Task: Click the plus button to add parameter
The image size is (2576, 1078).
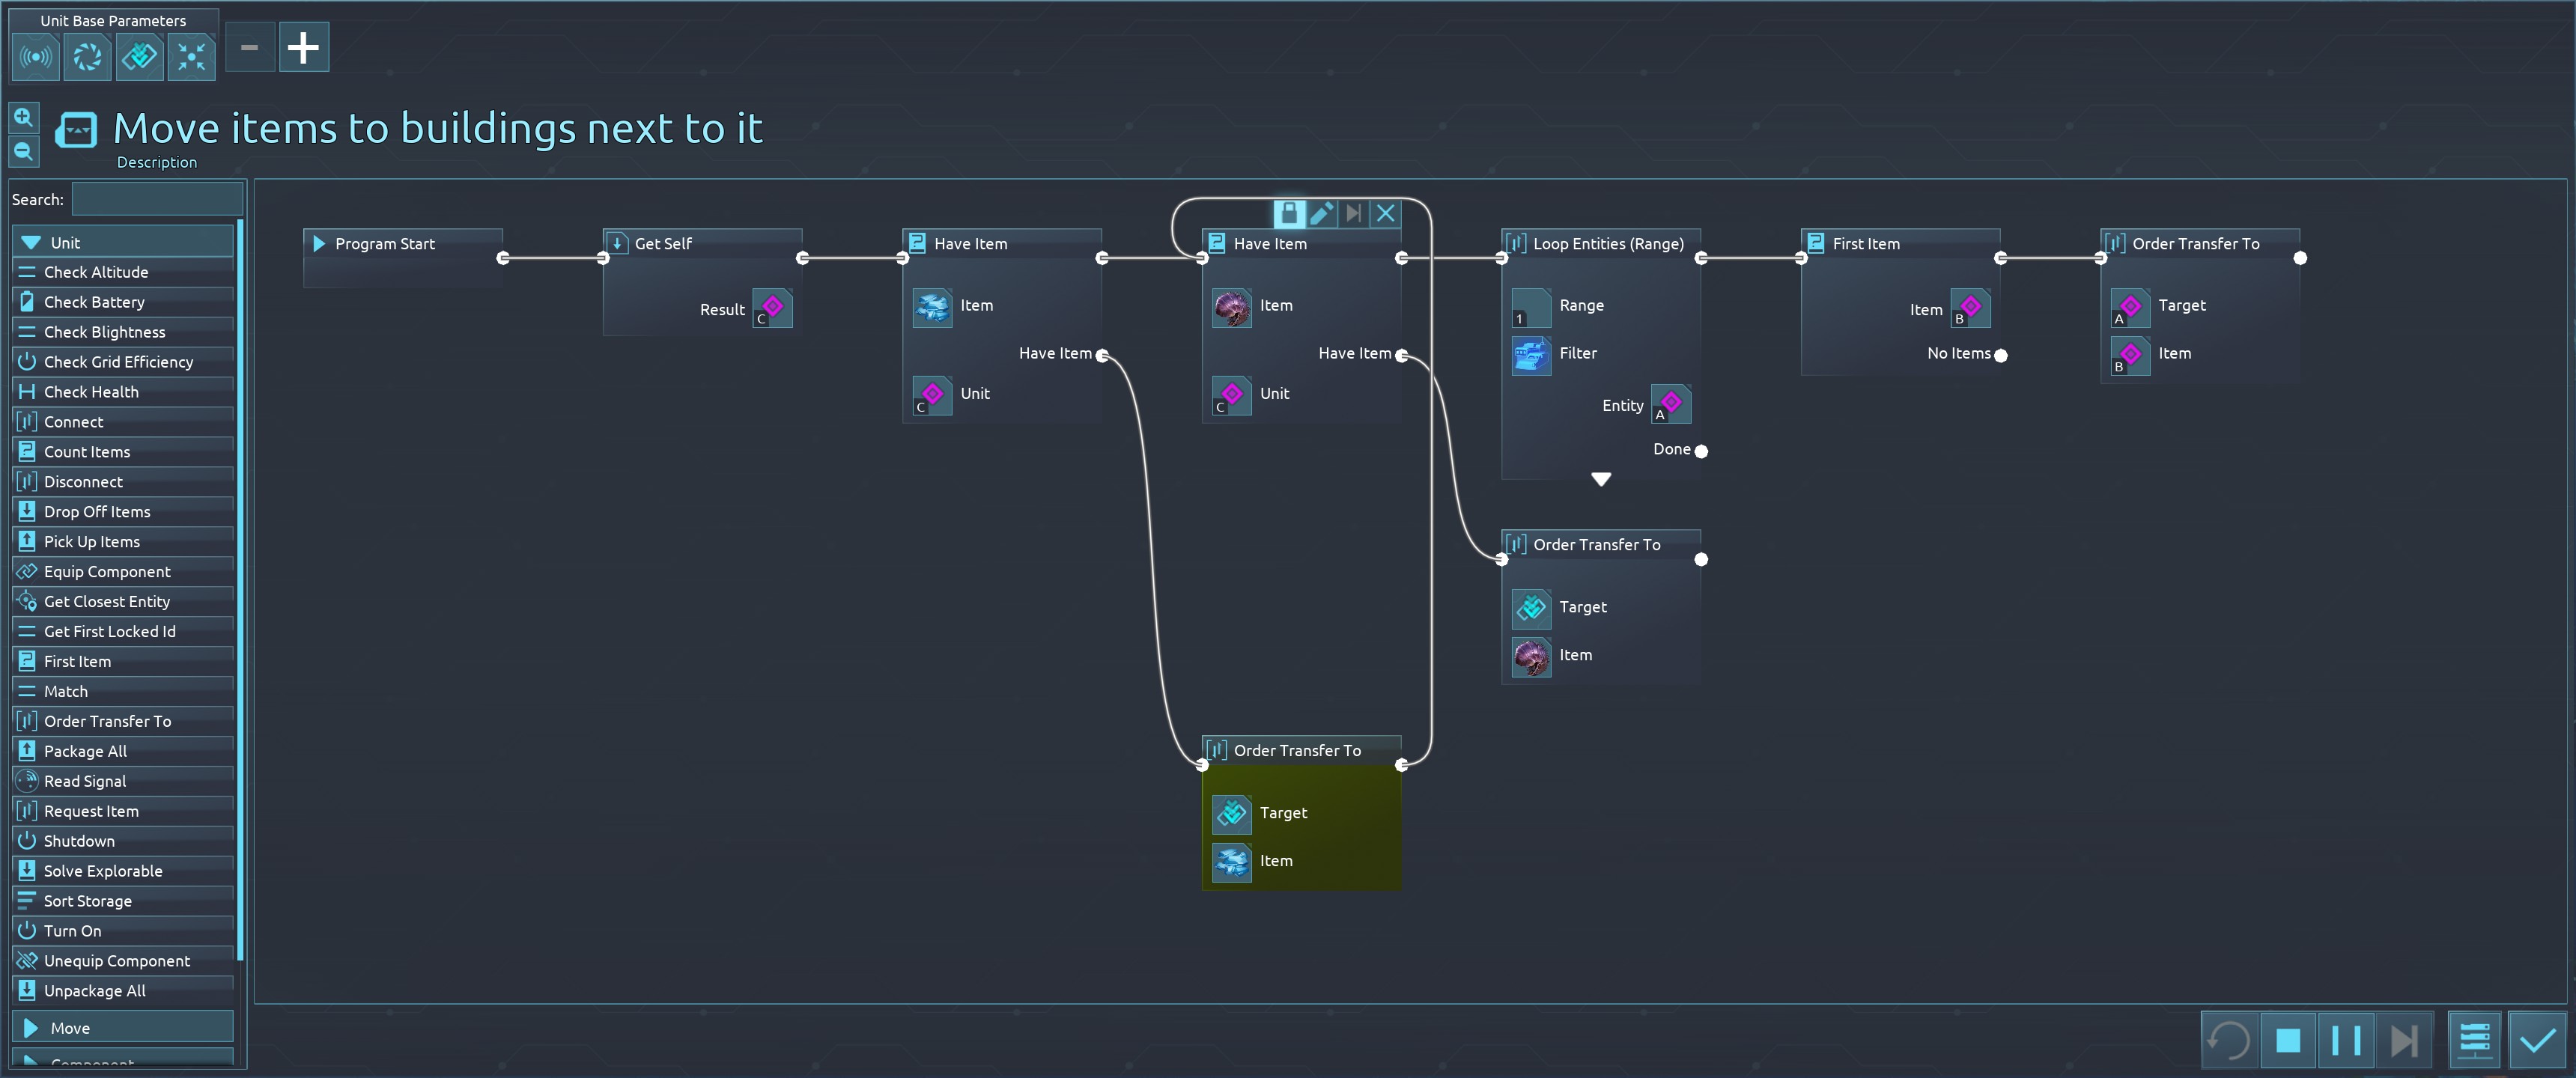Action: (x=303, y=48)
